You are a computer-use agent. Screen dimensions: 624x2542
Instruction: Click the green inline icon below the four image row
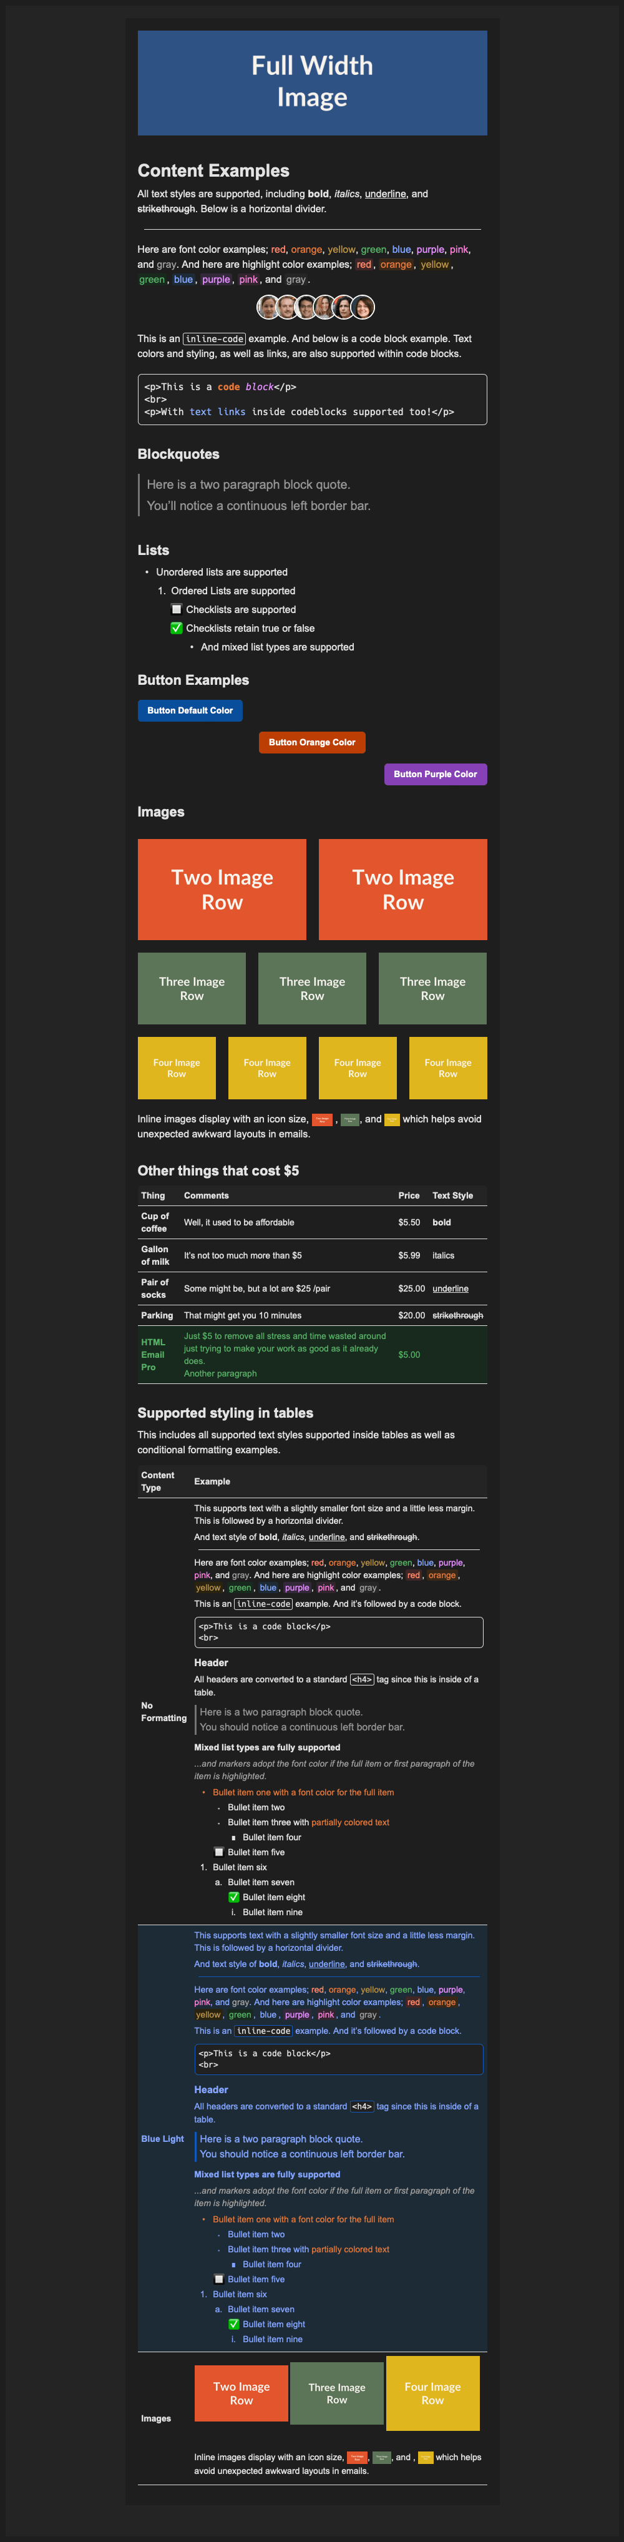(x=350, y=1120)
